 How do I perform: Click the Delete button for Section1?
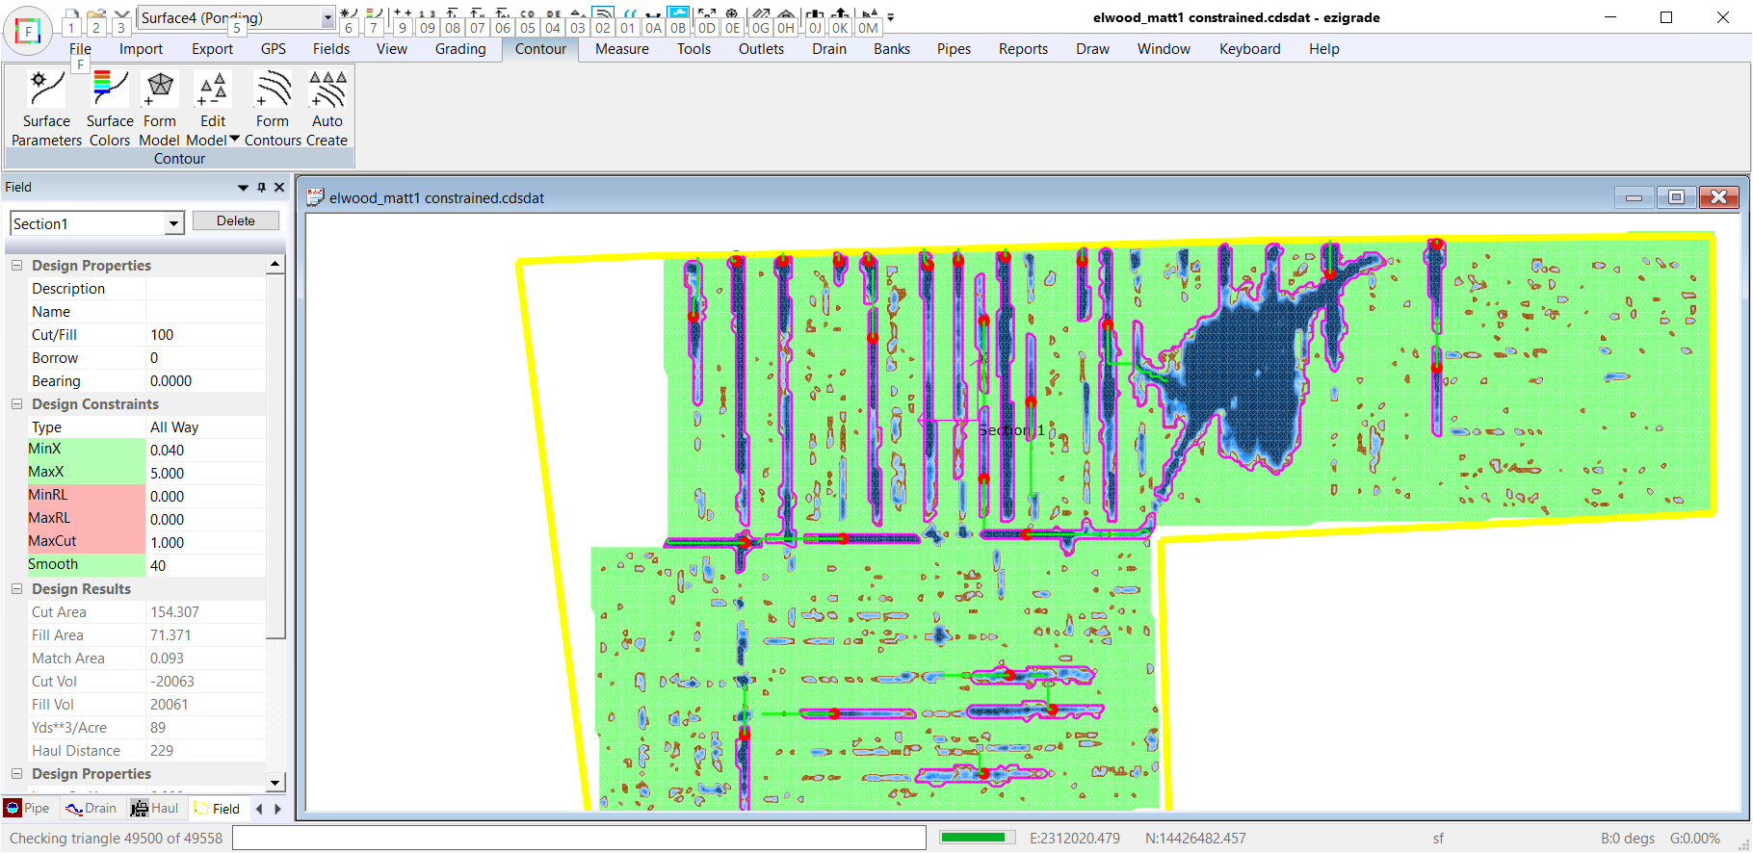click(x=235, y=221)
